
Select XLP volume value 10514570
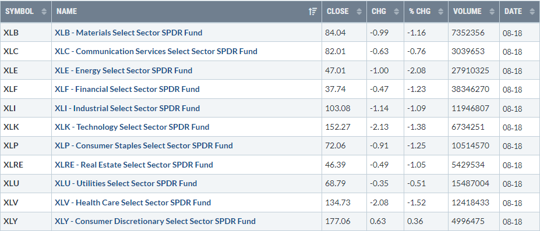tap(471, 145)
